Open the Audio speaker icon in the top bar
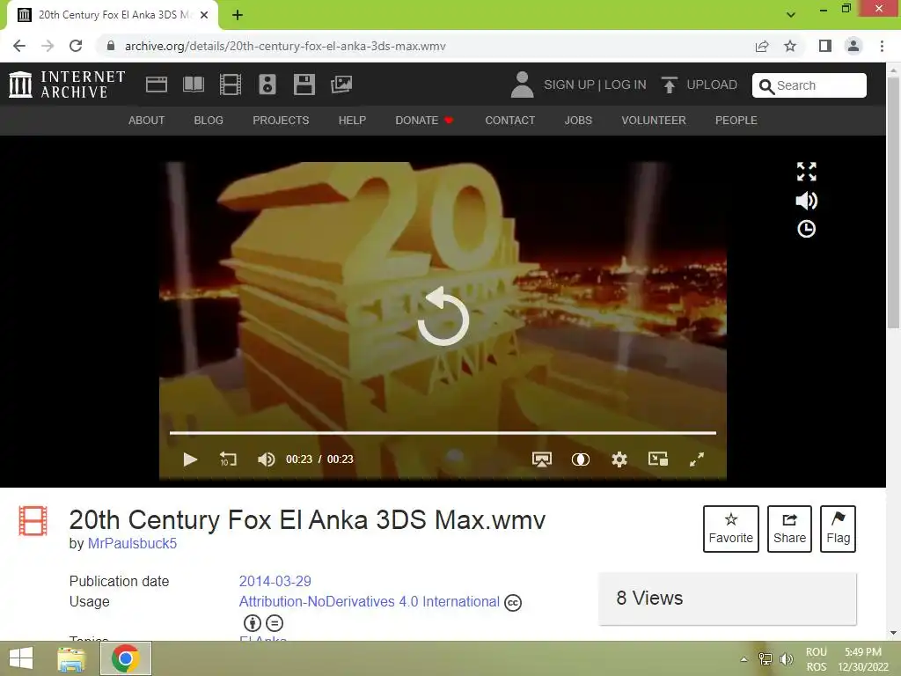This screenshot has height=676, width=901. tap(267, 84)
